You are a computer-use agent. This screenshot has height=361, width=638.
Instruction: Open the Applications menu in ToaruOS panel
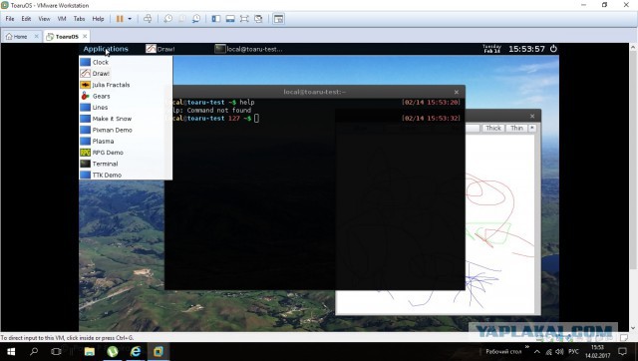pos(106,49)
